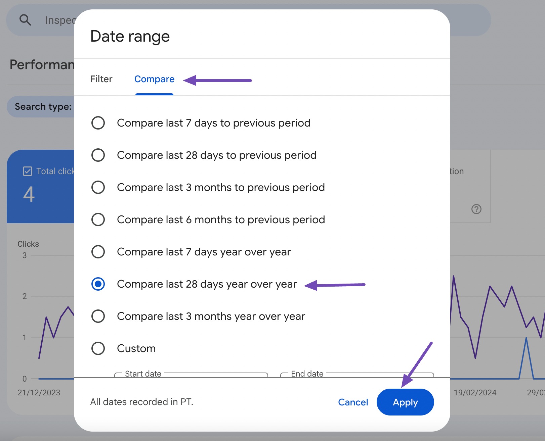
Task: Uncheck the Total clicks metric checkbox
Action: coord(28,171)
